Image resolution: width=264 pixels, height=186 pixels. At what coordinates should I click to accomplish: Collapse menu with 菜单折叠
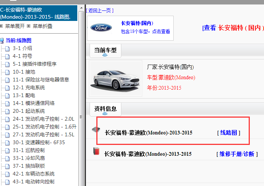43,26
